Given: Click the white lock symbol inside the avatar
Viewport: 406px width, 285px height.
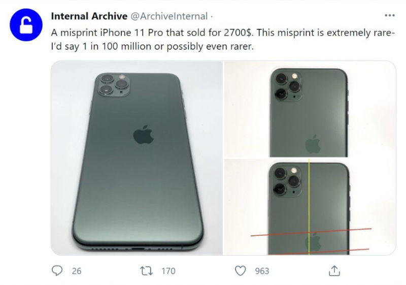Looking at the screenshot, I should tap(25, 25).
